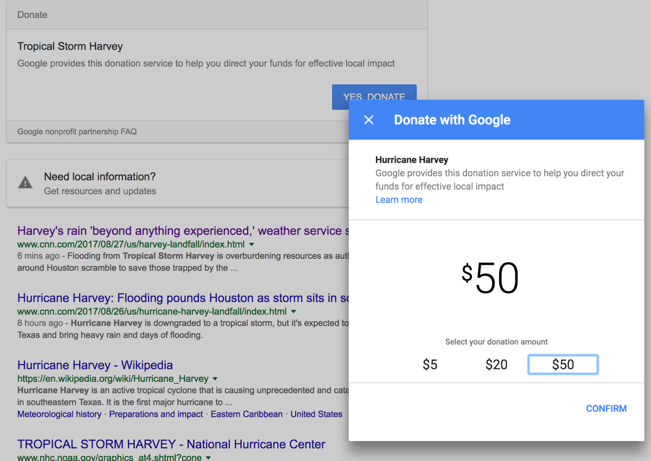Expand dropdown arrow next to nhc.noaa.gov URL
Image resolution: width=651 pixels, height=461 pixels.
[208, 458]
